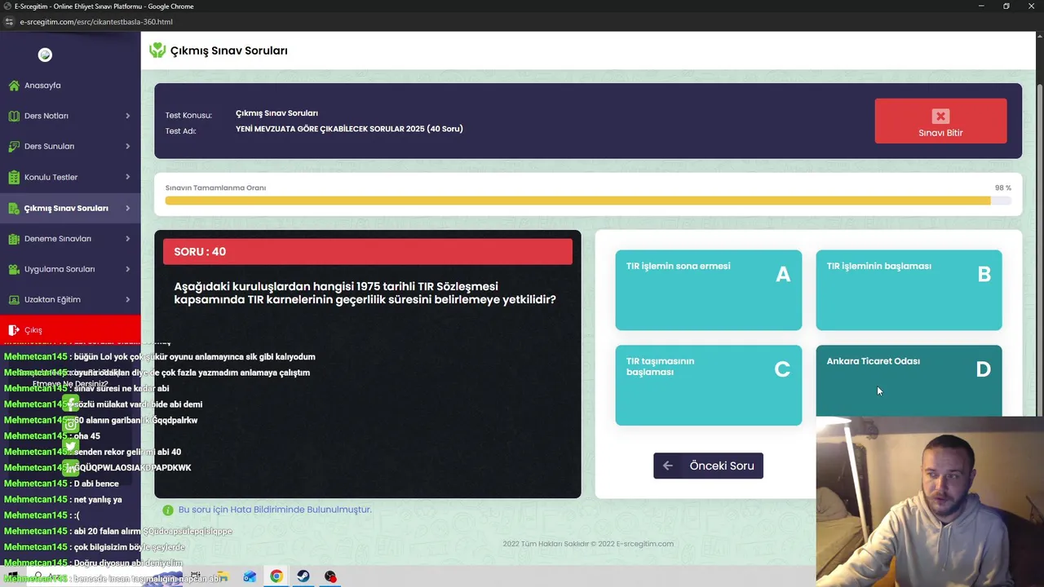Open Chrome from the Windows taskbar

click(x=276, y=576)
